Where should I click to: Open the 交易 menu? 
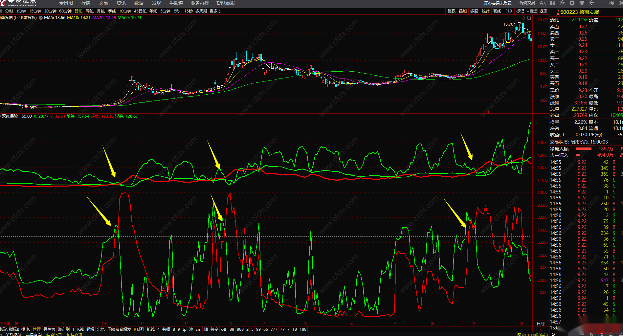point(103,3)
